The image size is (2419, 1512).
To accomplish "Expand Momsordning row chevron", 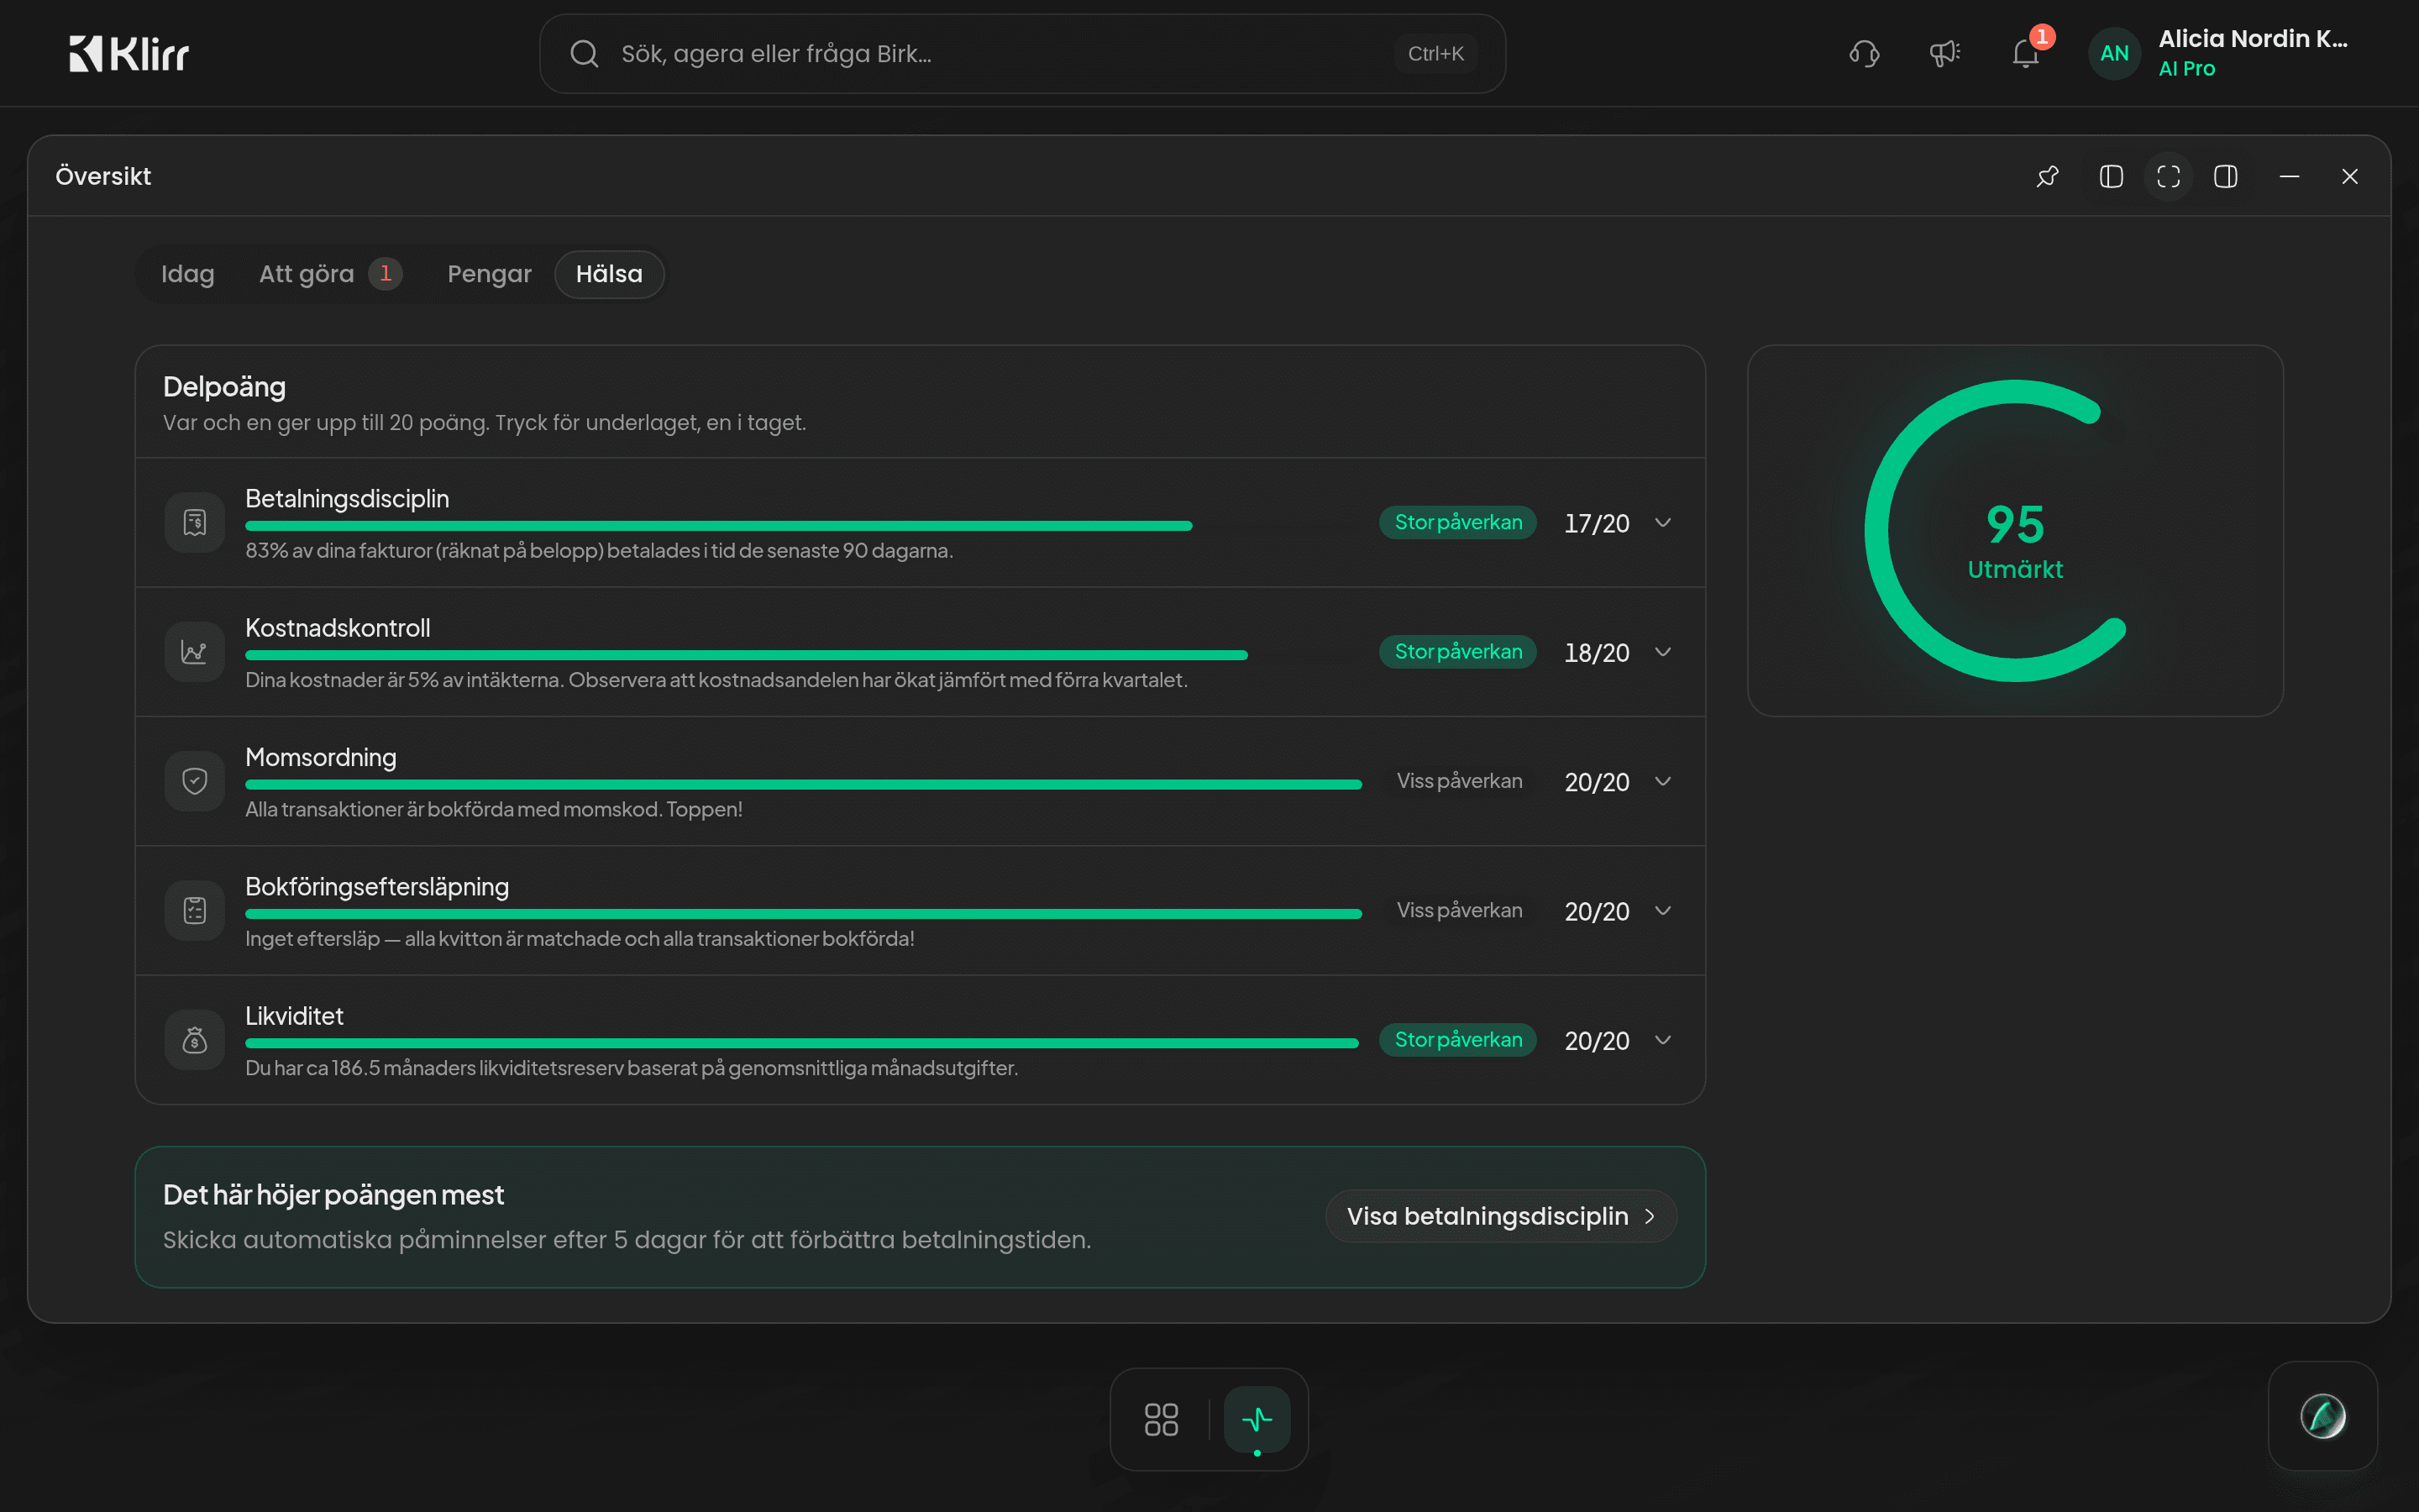I will (x=1662, y=781).
